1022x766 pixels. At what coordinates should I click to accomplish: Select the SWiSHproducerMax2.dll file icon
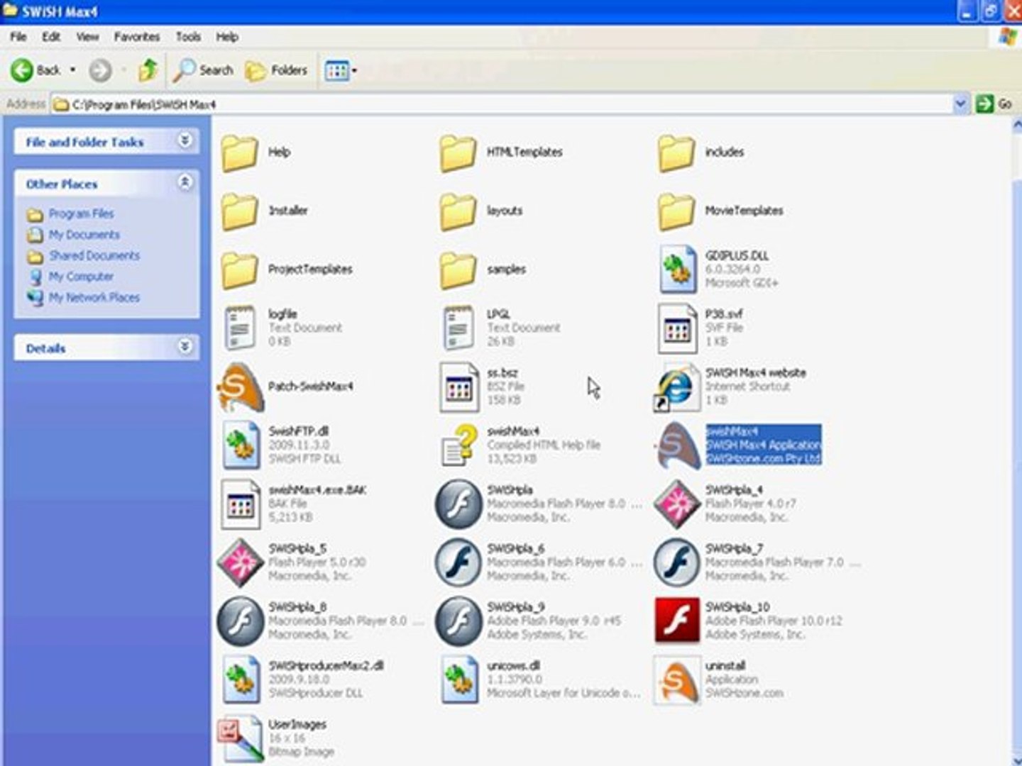point(241,679)
